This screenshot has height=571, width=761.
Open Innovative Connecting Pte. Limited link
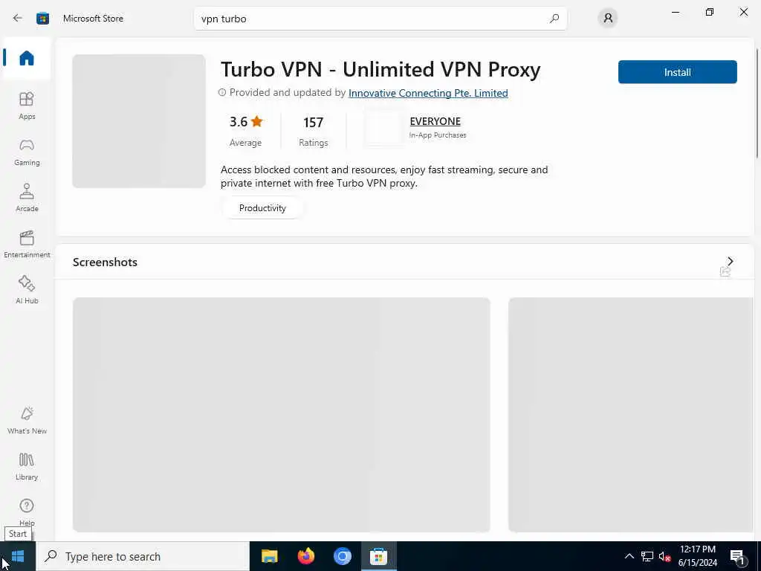pyautogui.click(x=428, y=93)
